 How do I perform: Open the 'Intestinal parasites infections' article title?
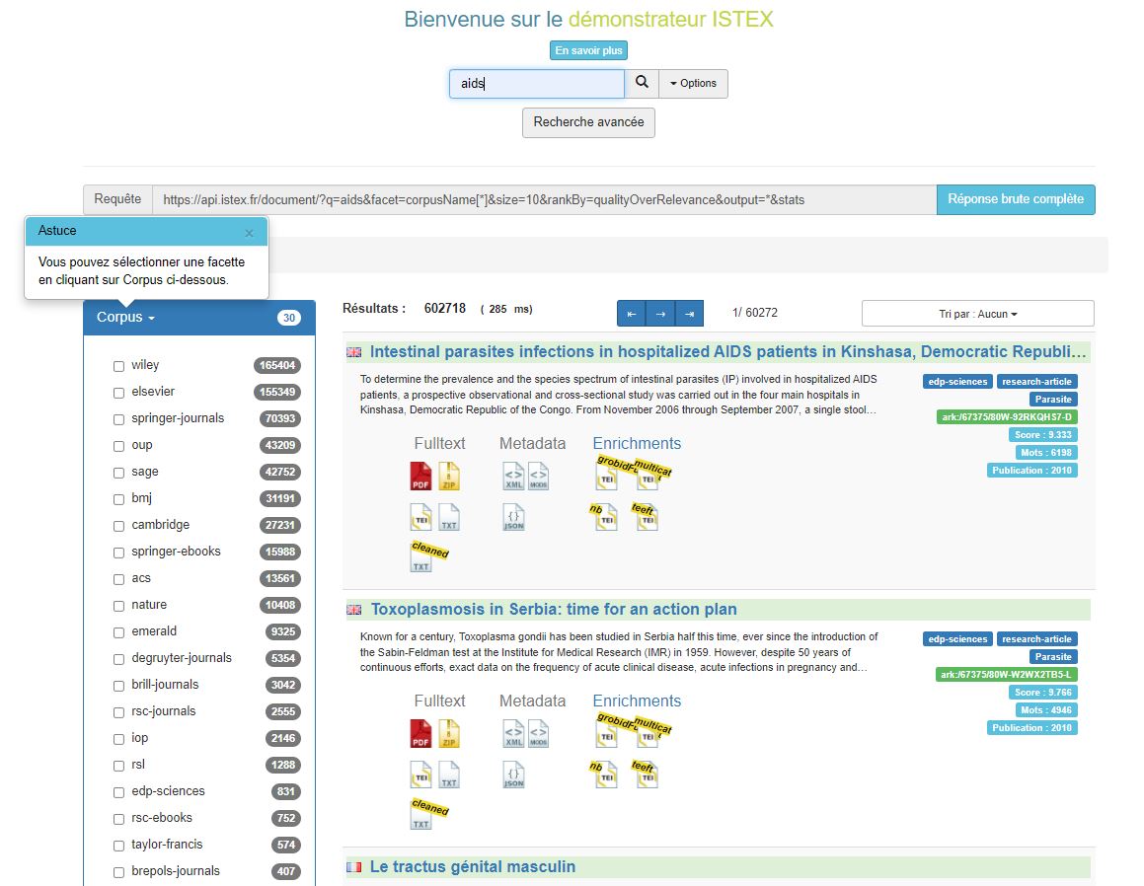(x=728, y=351)
